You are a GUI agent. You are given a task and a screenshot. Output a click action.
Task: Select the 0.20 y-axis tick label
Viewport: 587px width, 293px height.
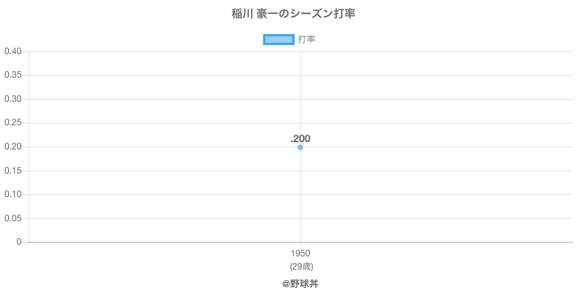(x=12, y=146)
